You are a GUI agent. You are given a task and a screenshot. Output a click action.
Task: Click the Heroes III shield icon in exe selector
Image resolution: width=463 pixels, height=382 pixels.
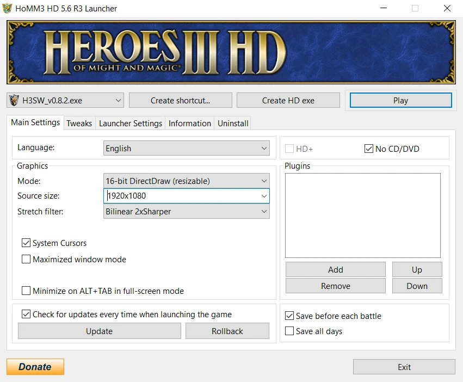[13, 100]
